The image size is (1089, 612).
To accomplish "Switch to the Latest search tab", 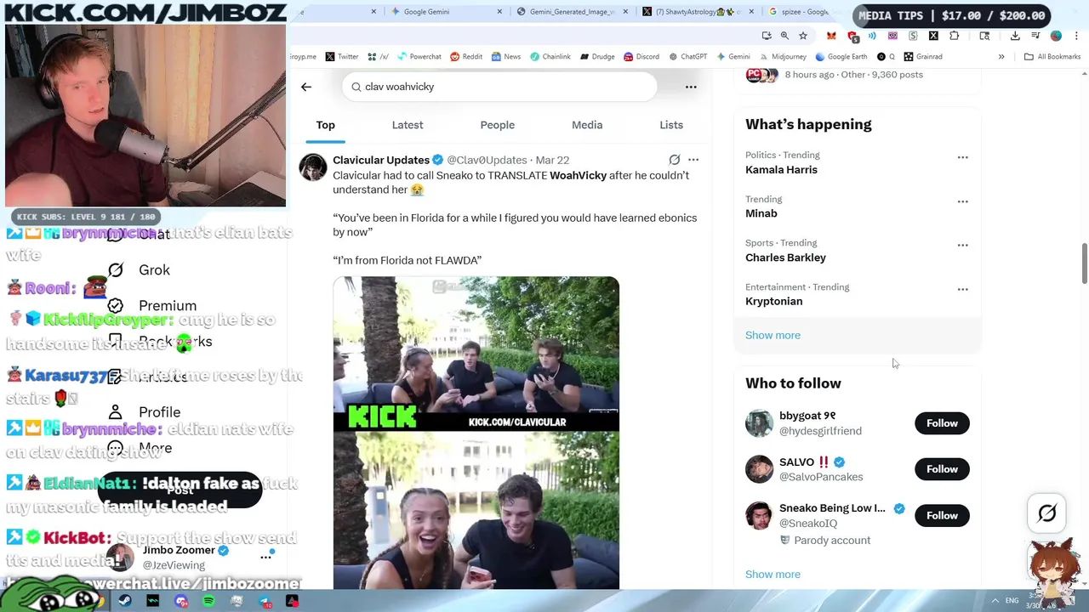I will click(408, 125).
